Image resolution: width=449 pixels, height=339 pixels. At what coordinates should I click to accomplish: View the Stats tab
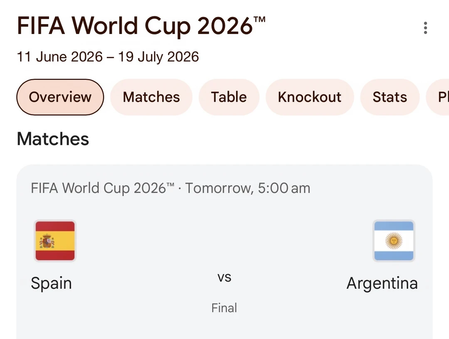pos(390,97)
